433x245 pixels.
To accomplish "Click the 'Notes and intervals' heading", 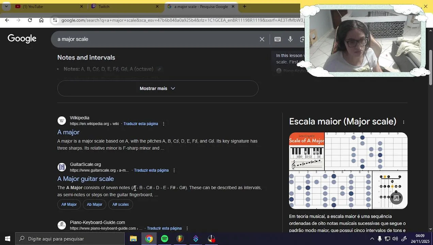I will (86, 58).
